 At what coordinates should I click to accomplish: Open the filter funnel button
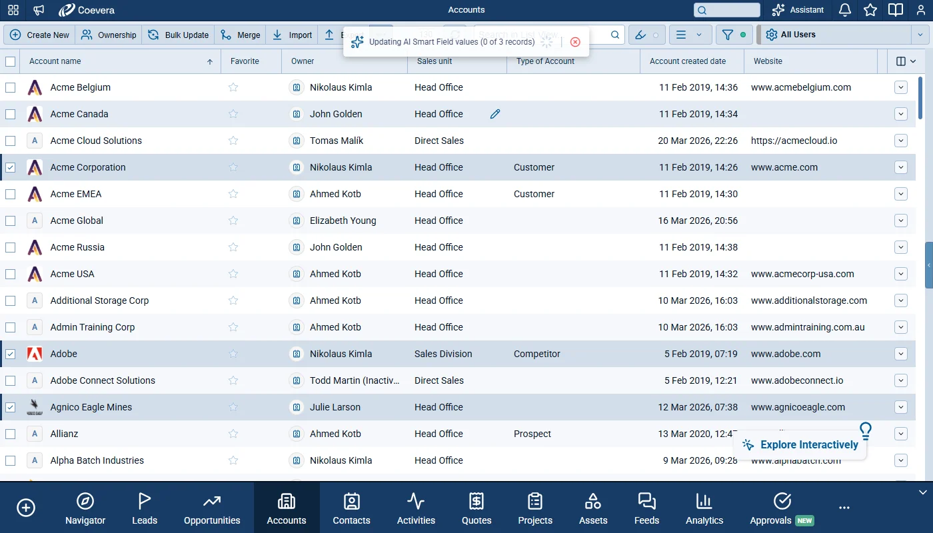734,35
